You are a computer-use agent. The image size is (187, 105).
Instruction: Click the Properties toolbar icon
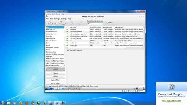coord(81,22)
